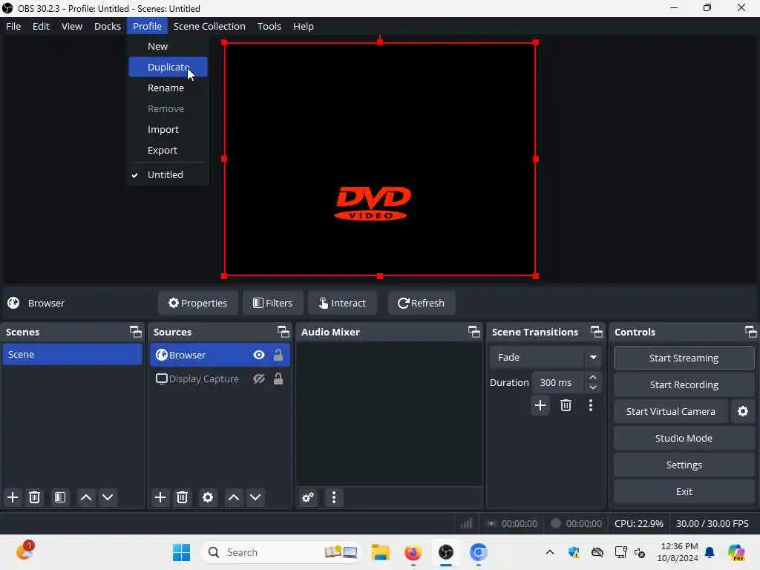Open the Edit menu
The height and width of the screenshot is (570, 760).
tap(42, 26)
